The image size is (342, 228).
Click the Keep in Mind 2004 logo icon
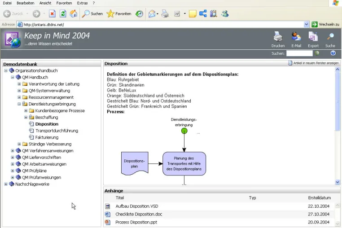(x=13, y=39)
